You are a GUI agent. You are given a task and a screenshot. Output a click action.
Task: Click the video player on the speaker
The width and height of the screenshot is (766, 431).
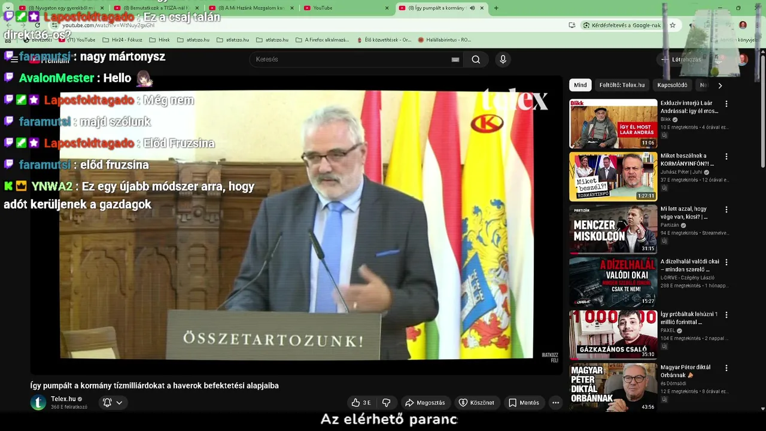pyautogui.click(x=296, y=224)
